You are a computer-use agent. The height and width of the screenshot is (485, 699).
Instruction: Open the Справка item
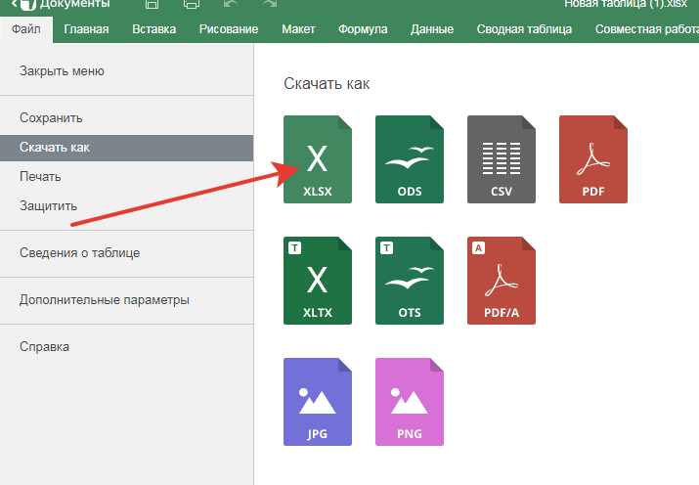pyautogui.click(x=127, y=347)
